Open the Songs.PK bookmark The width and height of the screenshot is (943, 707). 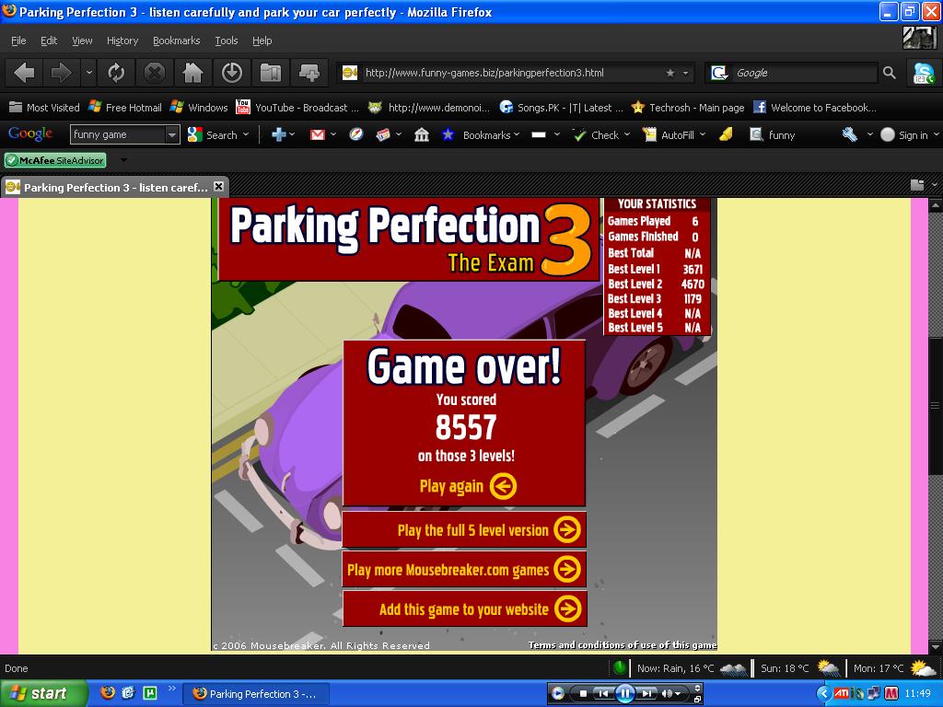point(561,108)
